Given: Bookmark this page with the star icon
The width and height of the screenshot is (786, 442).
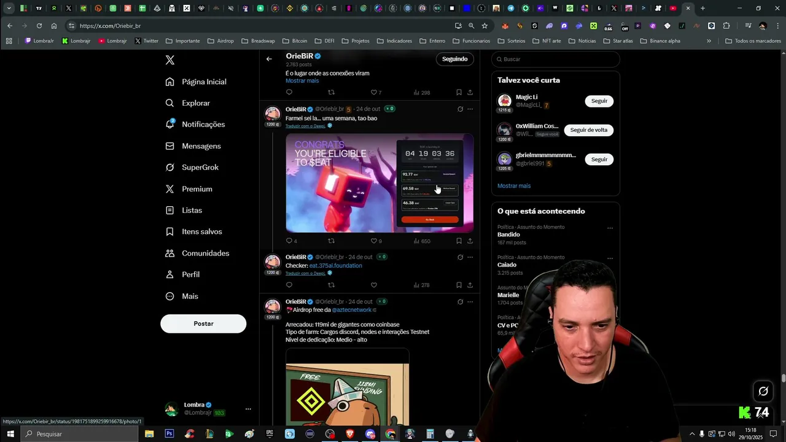Looking at the screenshot, I should click(x=484, y=26).
